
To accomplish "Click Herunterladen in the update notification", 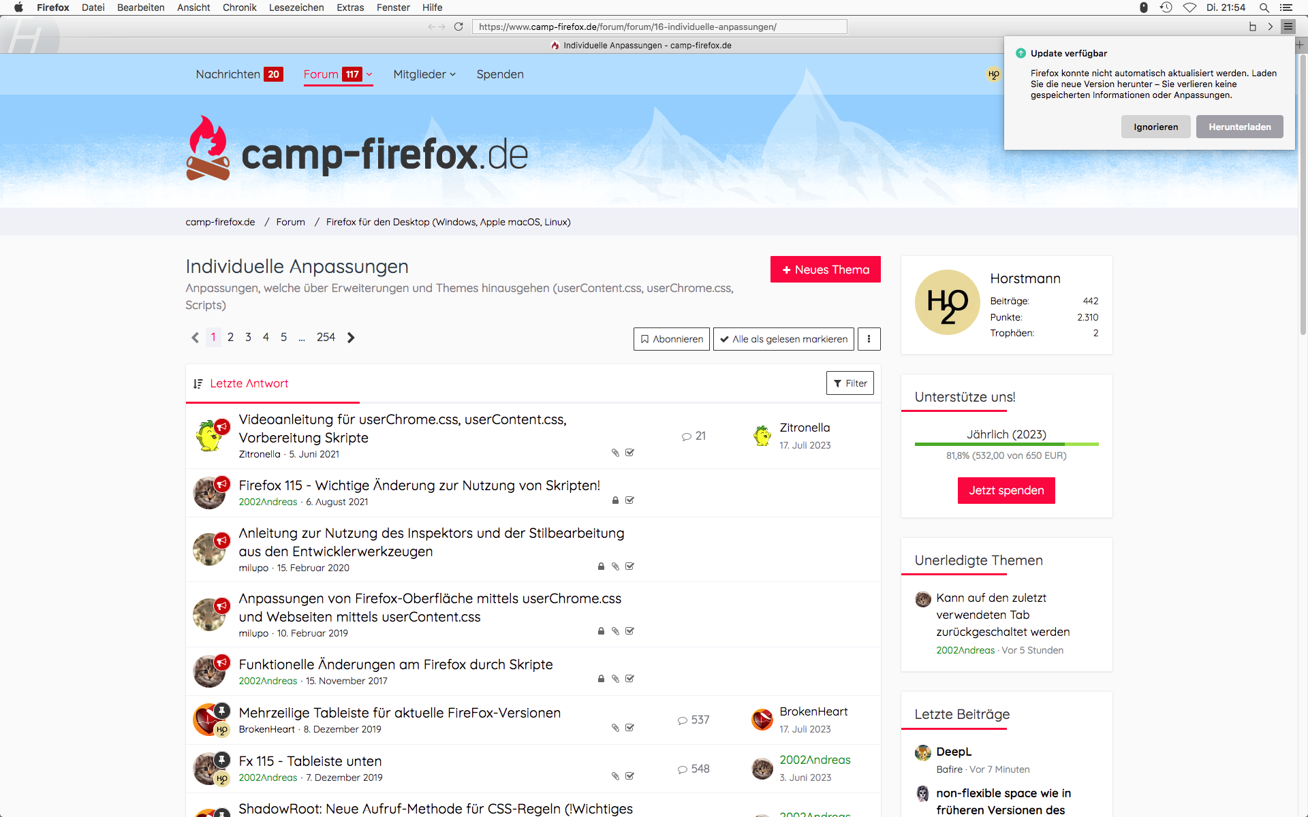I will coord(1239,127).
